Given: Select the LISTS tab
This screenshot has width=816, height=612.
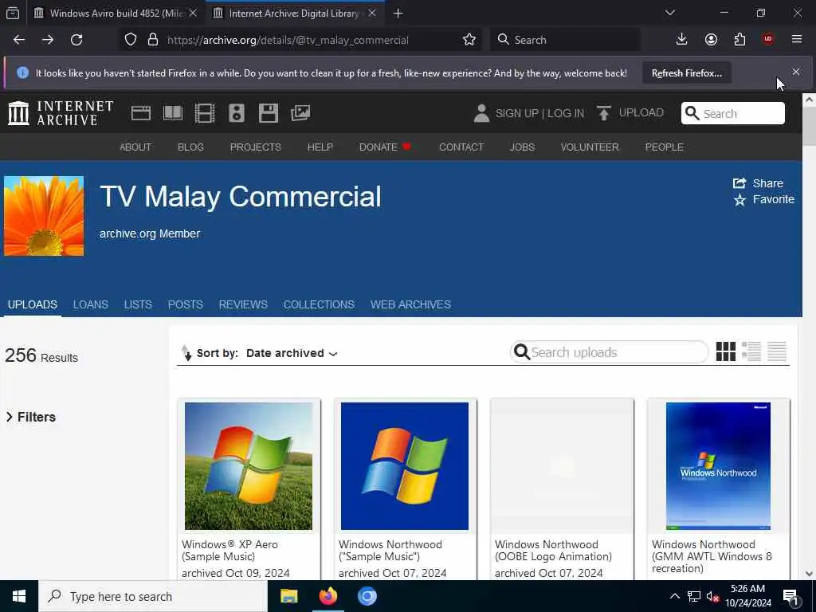Looking at the screenshot, I should [138, 305].
